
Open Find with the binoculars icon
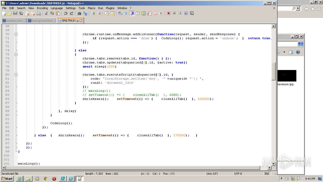[79, 13]
